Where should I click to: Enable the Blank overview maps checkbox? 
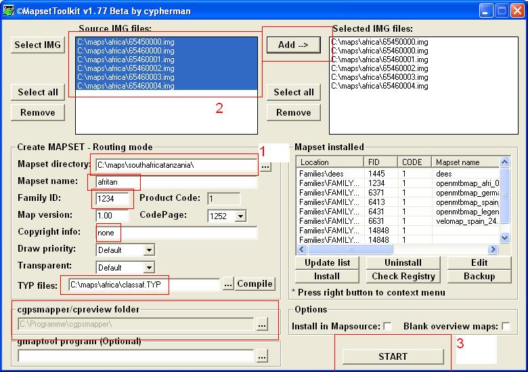(x=506, y=326)
